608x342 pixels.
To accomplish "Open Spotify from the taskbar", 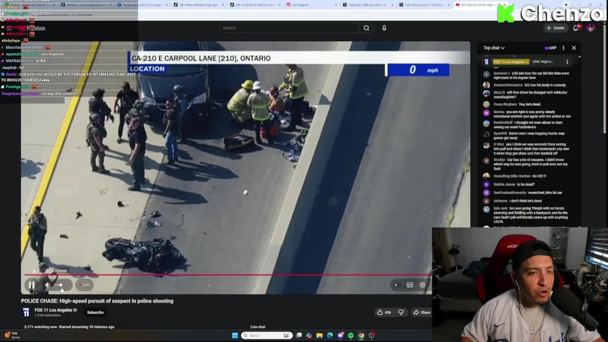I will 351,335.
